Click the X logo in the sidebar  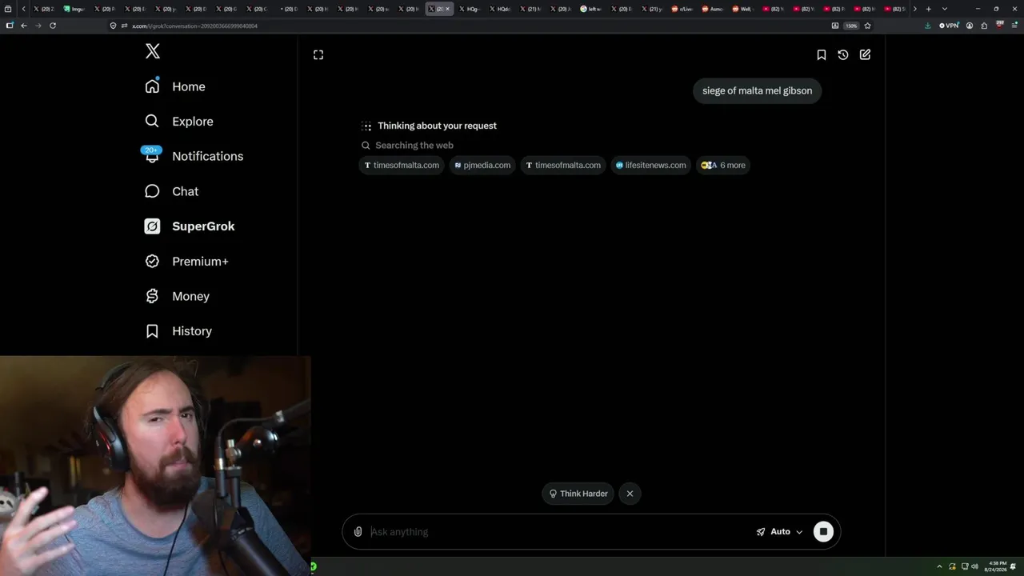click(x=153, y=51)
